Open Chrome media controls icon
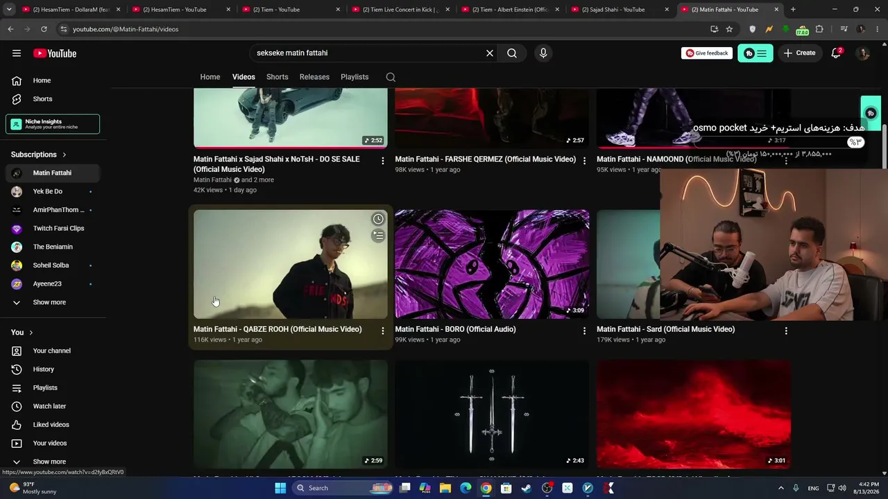 coord(844,29)
